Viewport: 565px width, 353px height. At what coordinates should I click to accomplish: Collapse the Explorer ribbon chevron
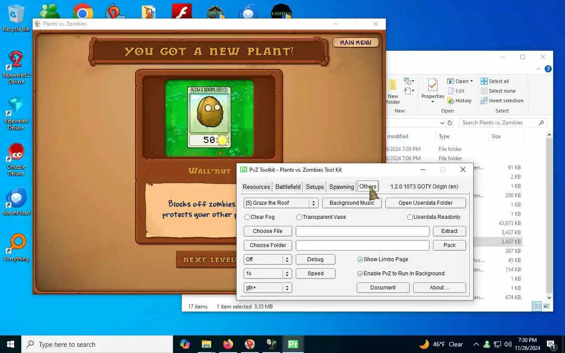pos(539,69)
